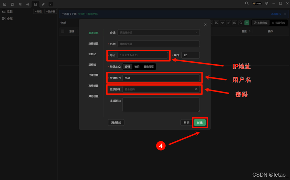
Task: Click the 端口 port field
Action: click(x=190, y=55)
